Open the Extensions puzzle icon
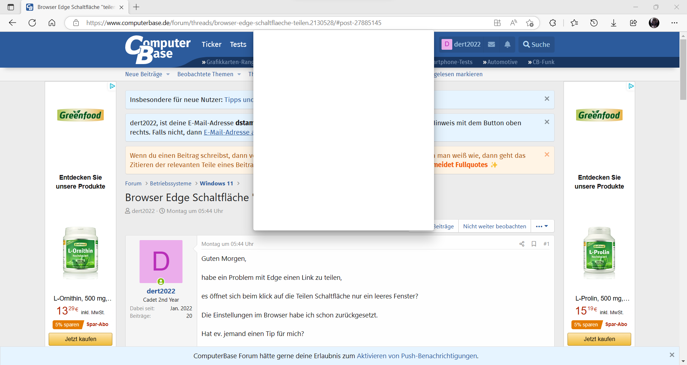Image resolution: width=687 pixels, height=365 pixels. coord(553,23)
